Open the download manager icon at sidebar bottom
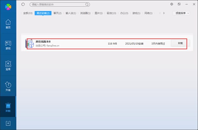The height and width of the screenshot is (130, 198). pos(8,123)
